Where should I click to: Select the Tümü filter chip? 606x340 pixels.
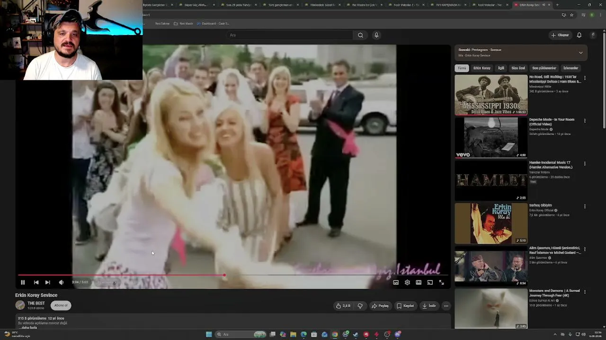tap(462, 68)
